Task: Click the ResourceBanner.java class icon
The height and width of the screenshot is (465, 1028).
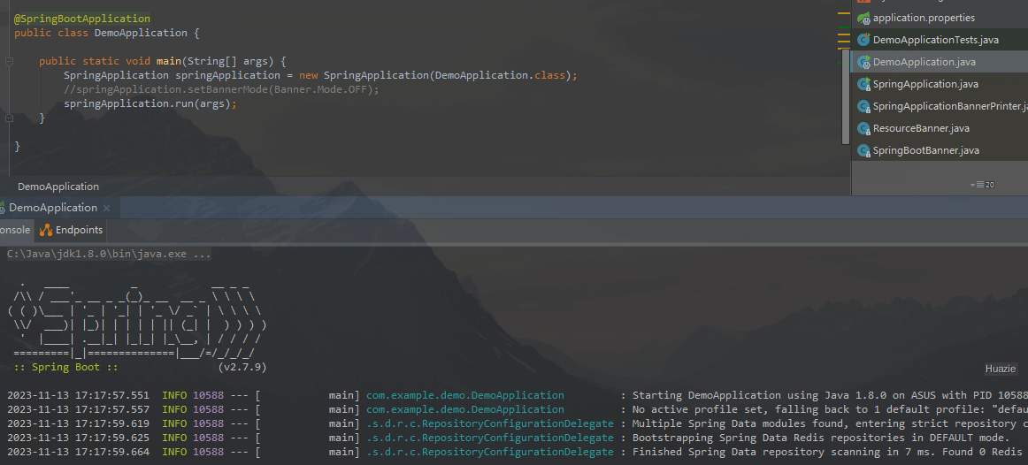Action: (x=863, y=128)
